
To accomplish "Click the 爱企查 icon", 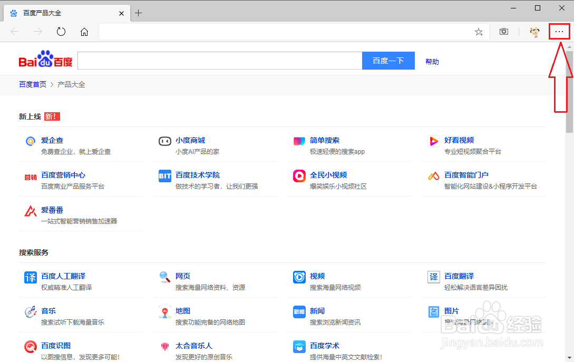I will click(31, 141).
